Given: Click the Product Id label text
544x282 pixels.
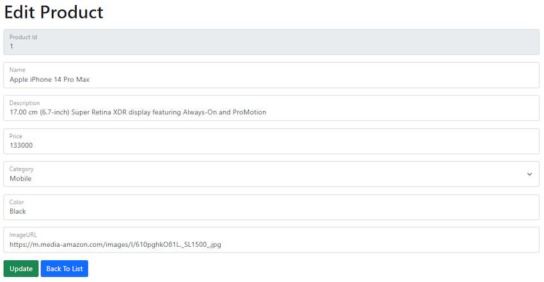Looking at the screenshot, I should tap(23, 37).
